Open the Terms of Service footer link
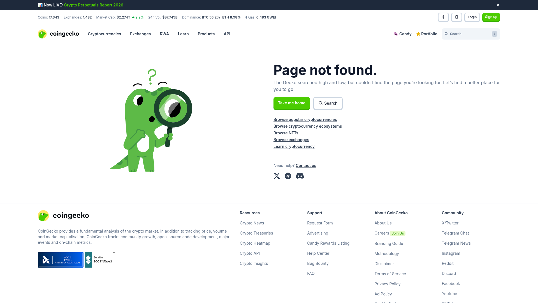 tap(390, 274)
